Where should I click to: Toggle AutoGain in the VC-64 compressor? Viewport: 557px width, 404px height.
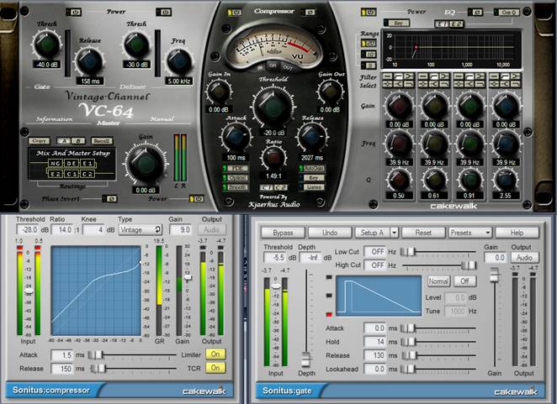tap(312, 168)
